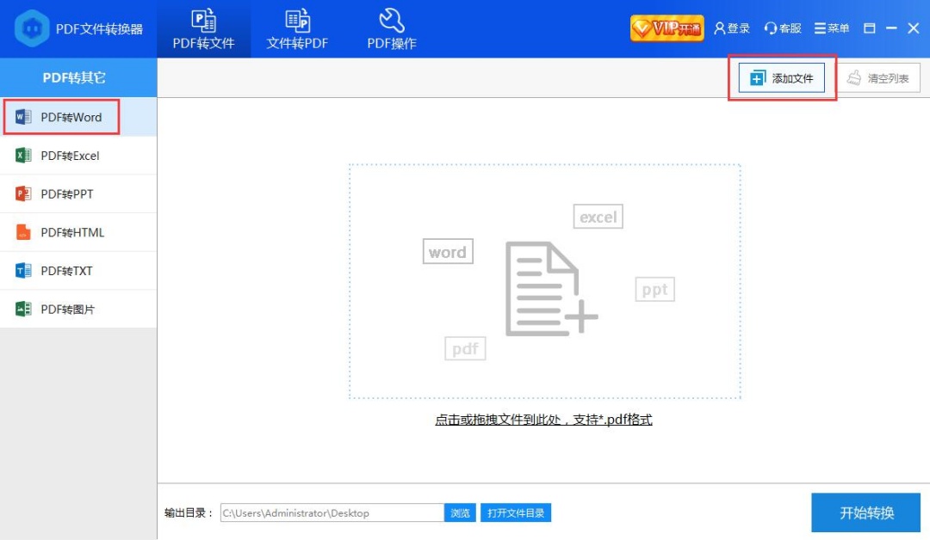Open the PDF转图片 conversion mode
This screenshot has width=930, height=540.
click(78, 309)
